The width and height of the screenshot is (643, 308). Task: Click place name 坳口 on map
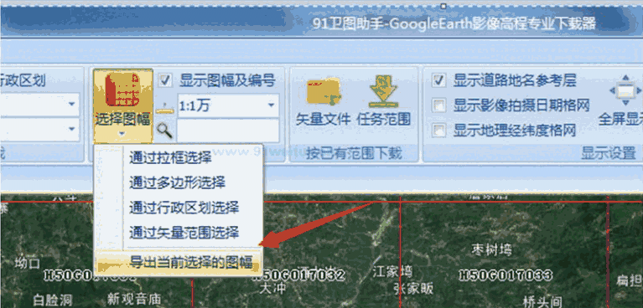(x=27, y=263)
